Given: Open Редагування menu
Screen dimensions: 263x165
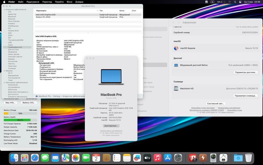Looking at the screenshot, I should coord(33,2).
